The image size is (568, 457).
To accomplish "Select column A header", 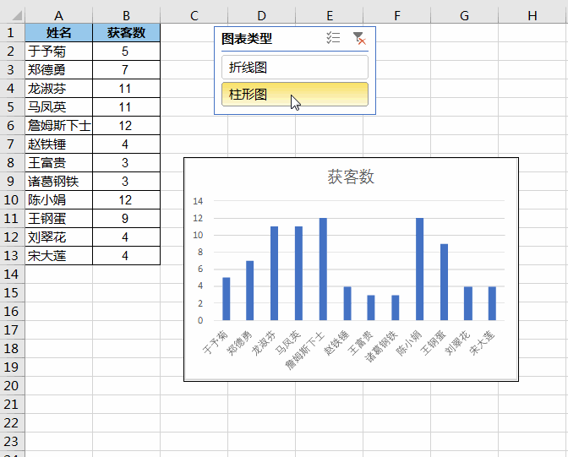I will [58, 15].
